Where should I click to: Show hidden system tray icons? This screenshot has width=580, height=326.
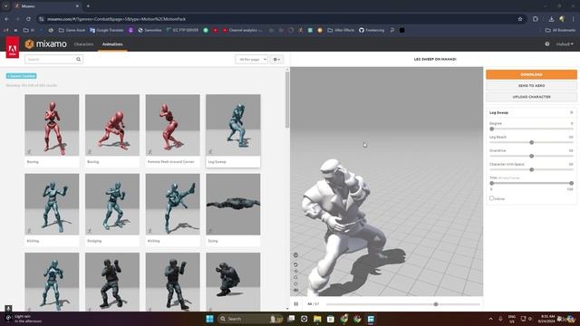point(491,319)
